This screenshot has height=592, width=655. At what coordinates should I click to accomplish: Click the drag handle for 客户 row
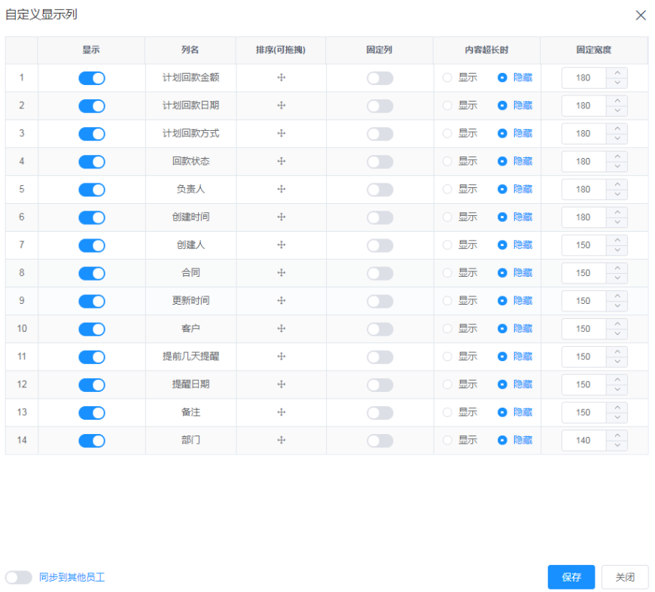pyautogui.click(x=281, y=328)
